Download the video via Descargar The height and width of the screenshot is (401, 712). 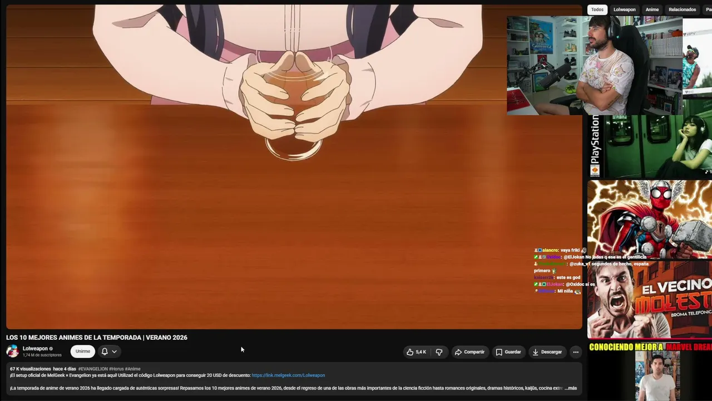(x=547, y=352)
